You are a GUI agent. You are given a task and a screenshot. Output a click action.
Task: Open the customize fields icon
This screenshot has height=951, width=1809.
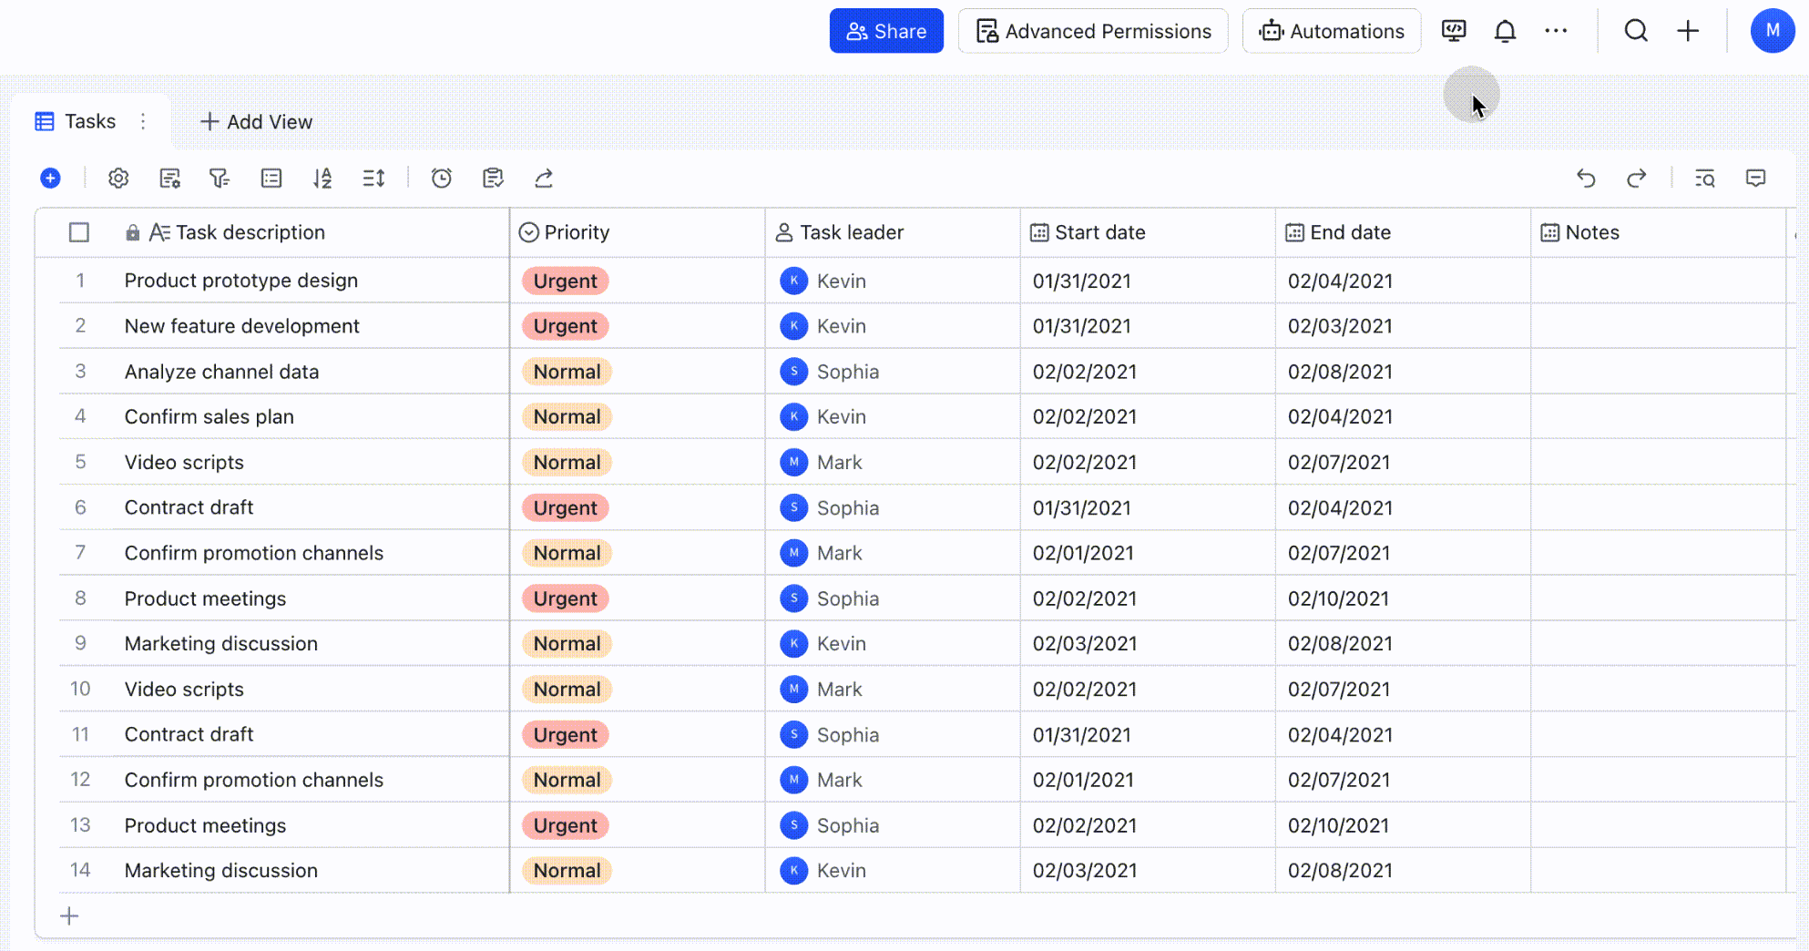tap(169, 179)
